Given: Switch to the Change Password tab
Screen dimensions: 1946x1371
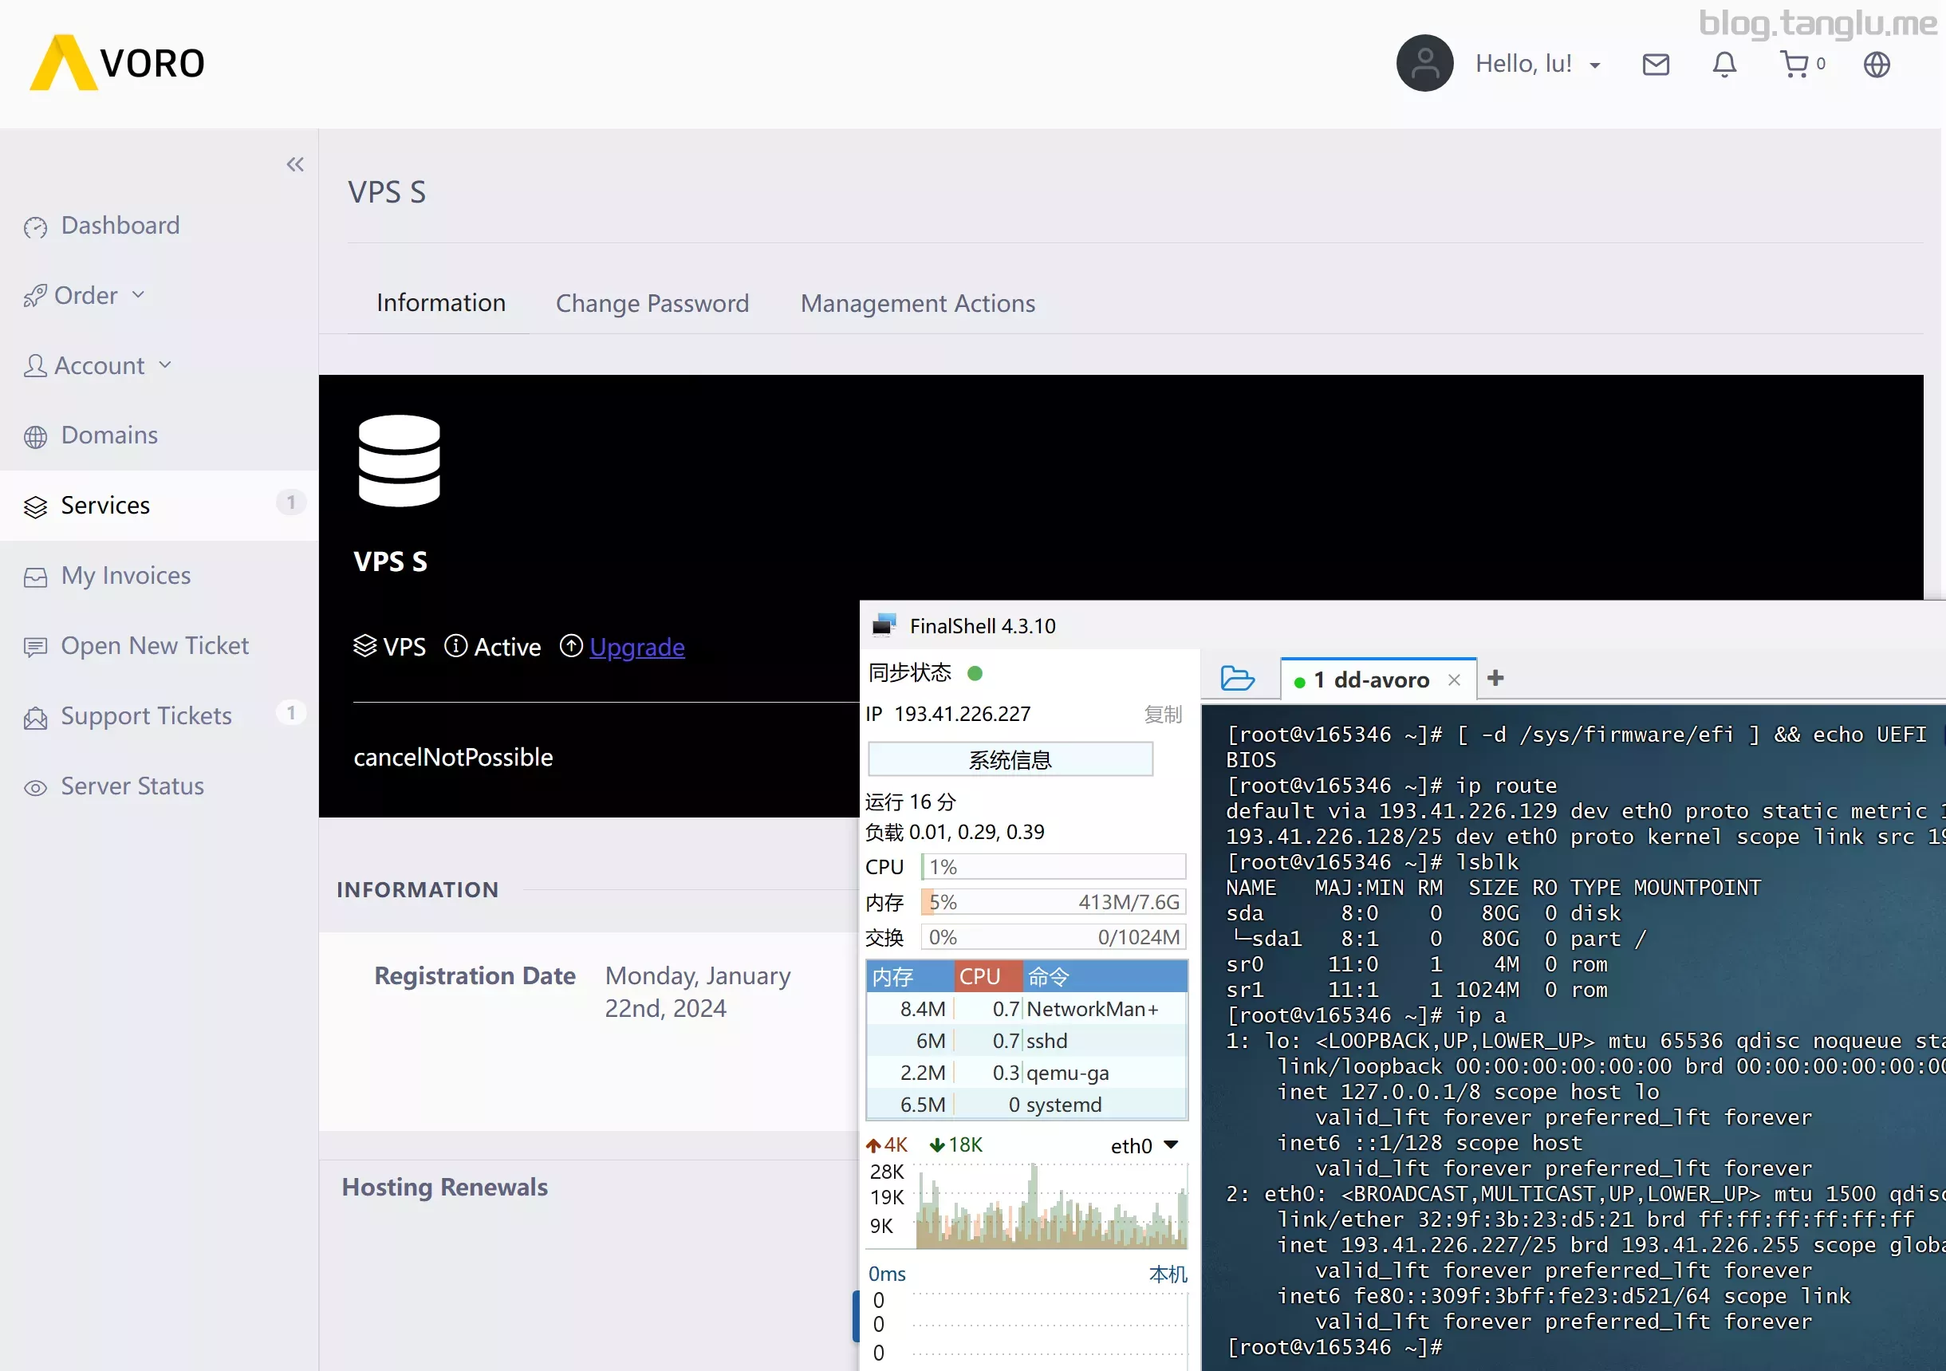Looking at the screenshot, I should (652, 303).
